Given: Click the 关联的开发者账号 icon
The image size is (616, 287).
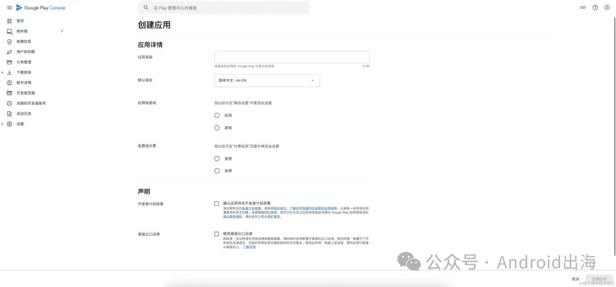Looking at the screenshot, I should point(10,103).
